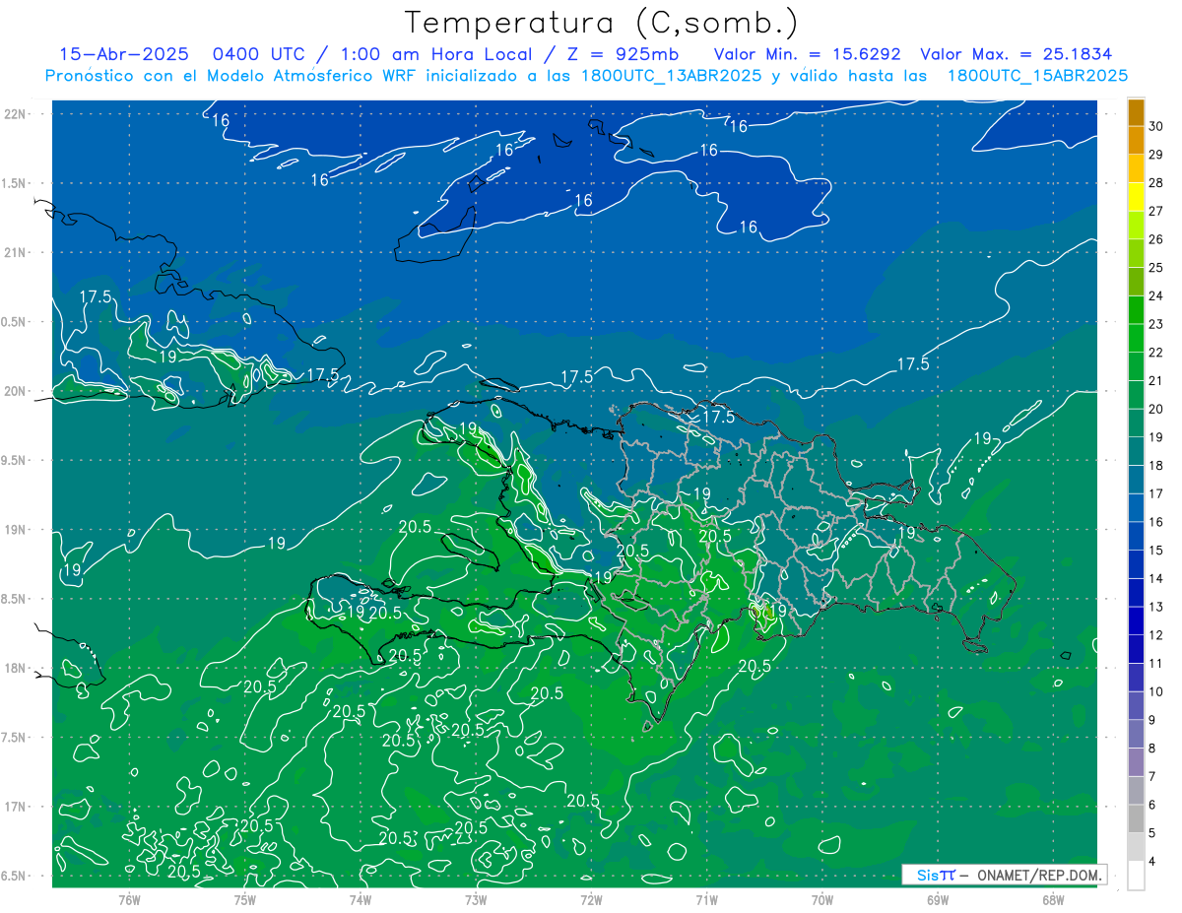Click the "74W" longitude axis label
The image size is (1182, 913).
pyautogui.click(x=360, y=900)
